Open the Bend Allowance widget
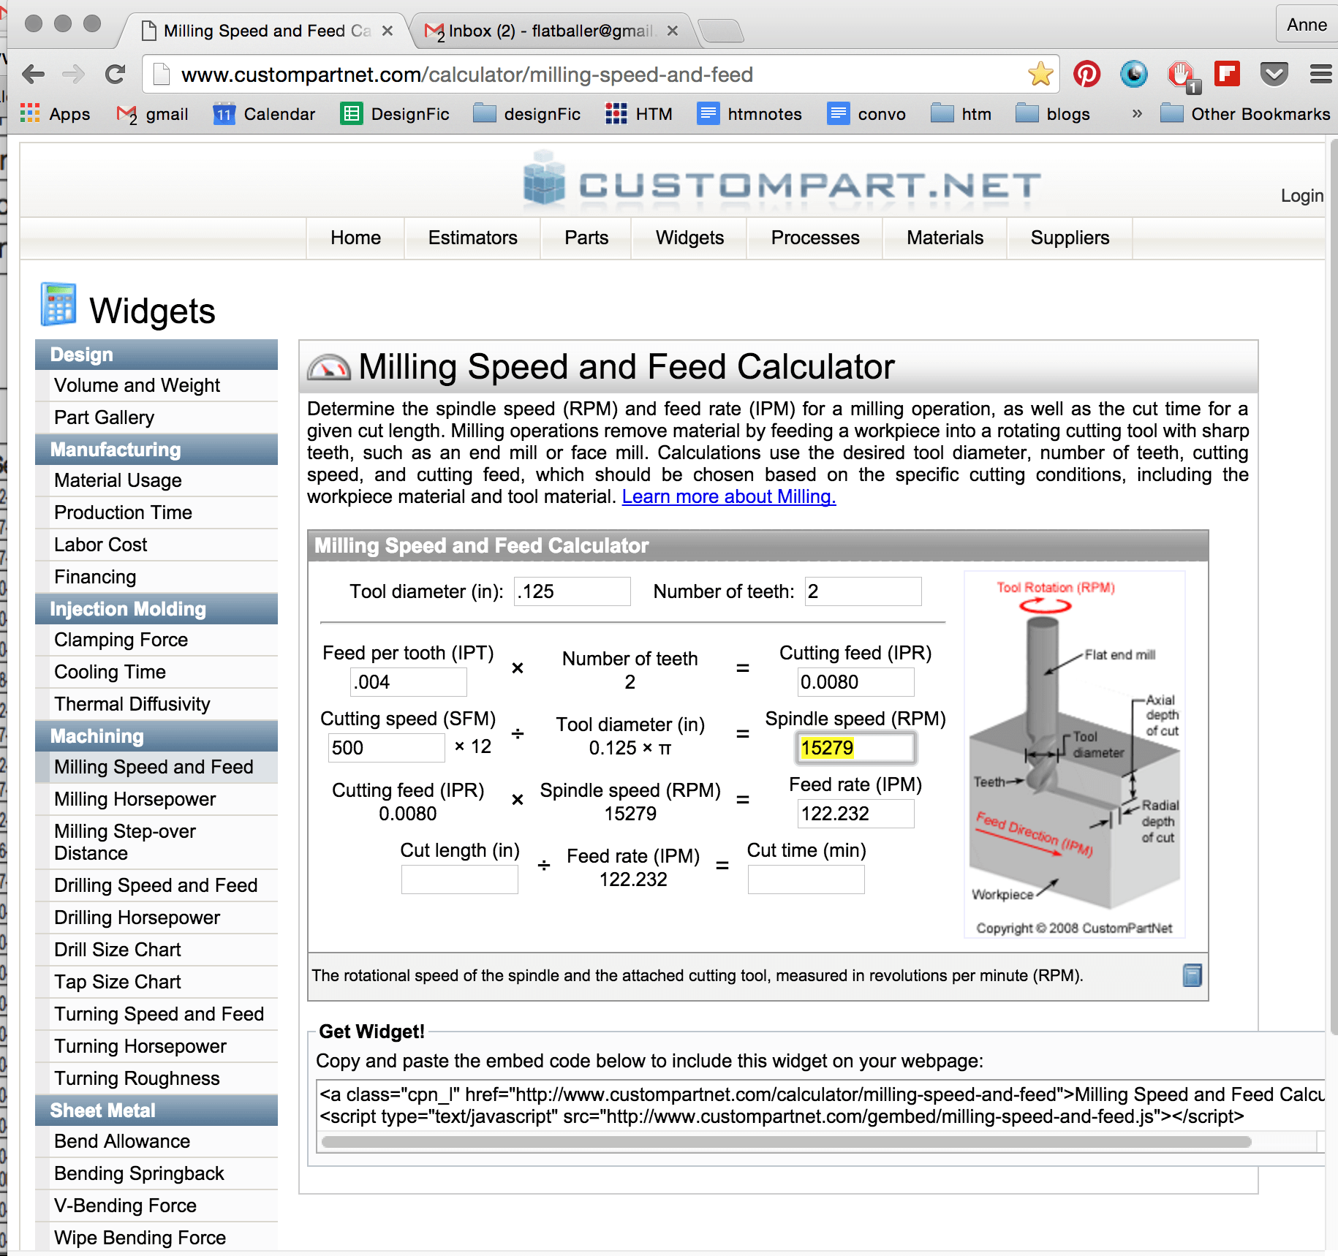Image resolution: width=1338 pixels, height=1256 pixels. (156, 1141)
